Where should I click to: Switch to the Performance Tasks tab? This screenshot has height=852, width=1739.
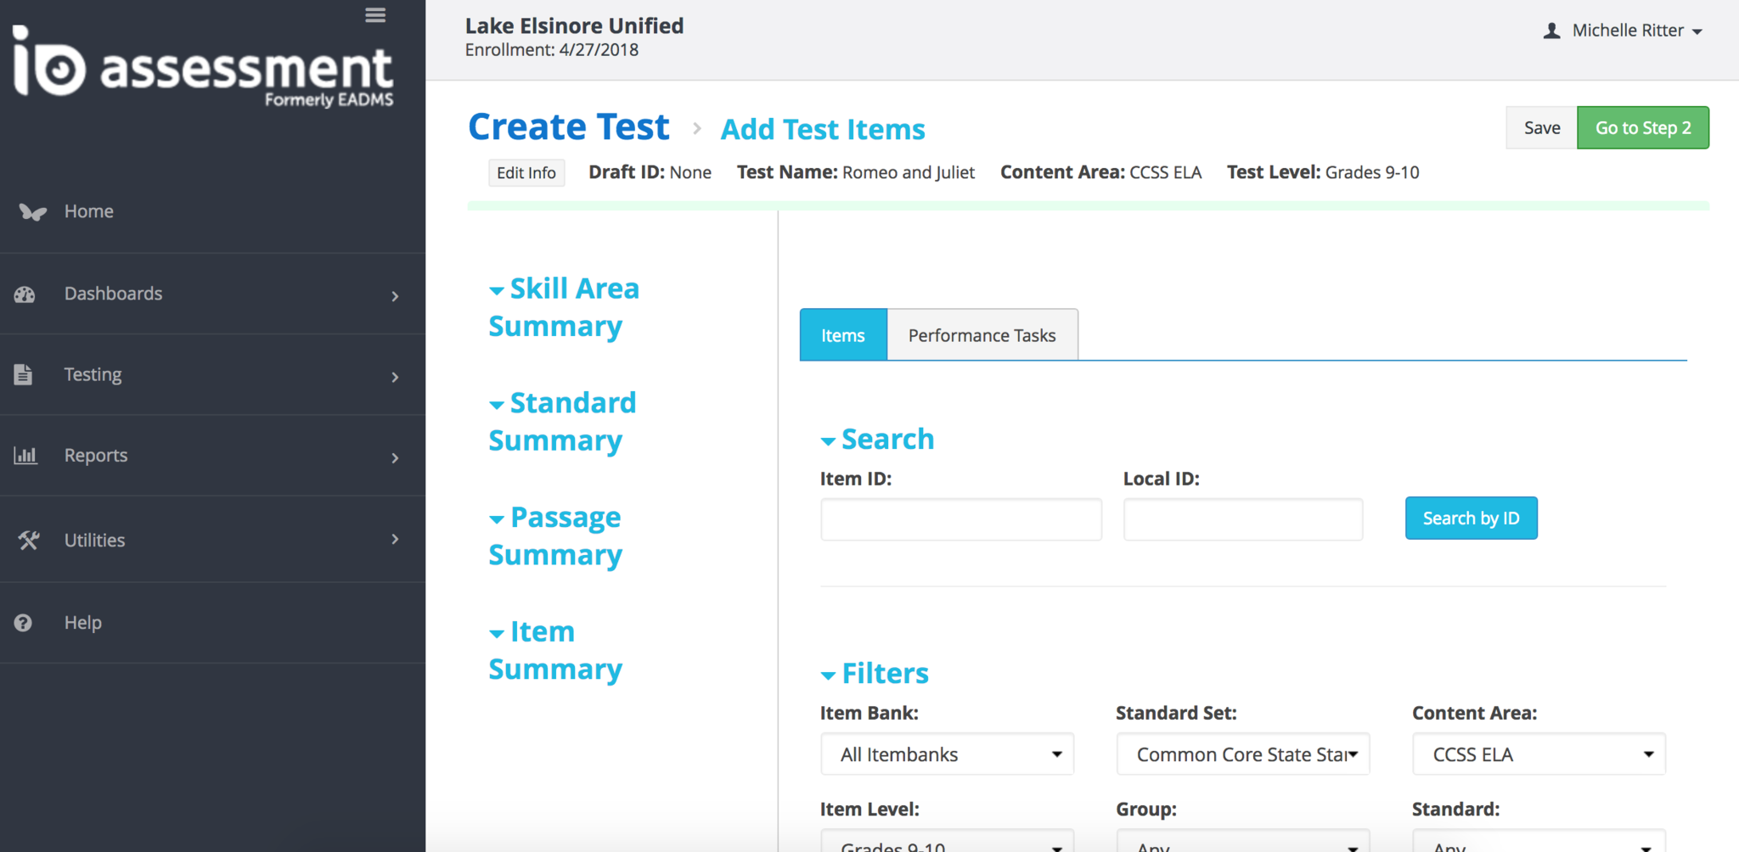[x=982, y=336]
